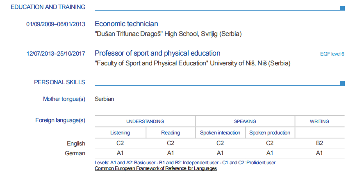The width and height of the screenshot is (346, 179).
Task: Click the Writing column header
Action: 319,121
